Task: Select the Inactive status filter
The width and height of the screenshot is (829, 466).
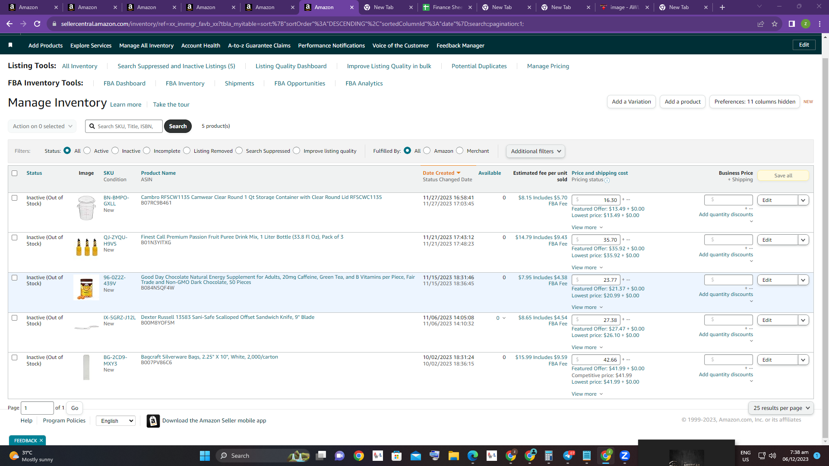Action: (x=115, y=151)
